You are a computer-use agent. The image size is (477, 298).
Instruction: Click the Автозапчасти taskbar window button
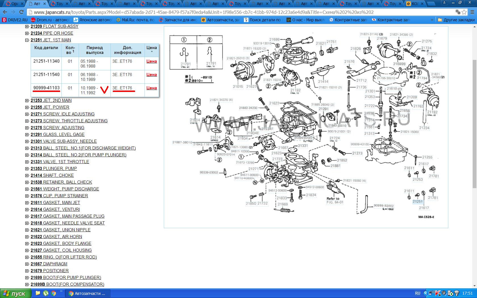88,293
